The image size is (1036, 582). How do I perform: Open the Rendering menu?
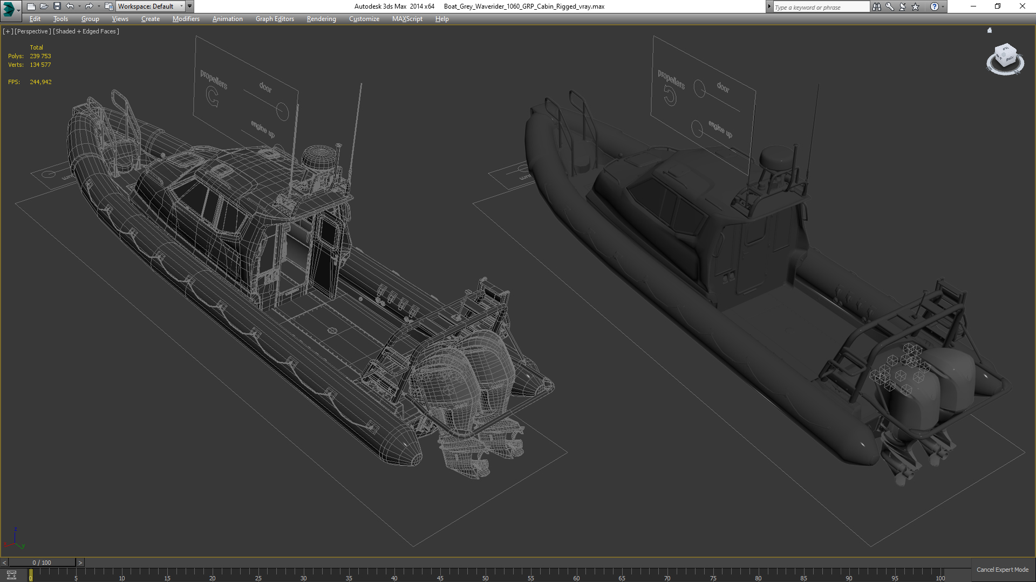point(321,19)
